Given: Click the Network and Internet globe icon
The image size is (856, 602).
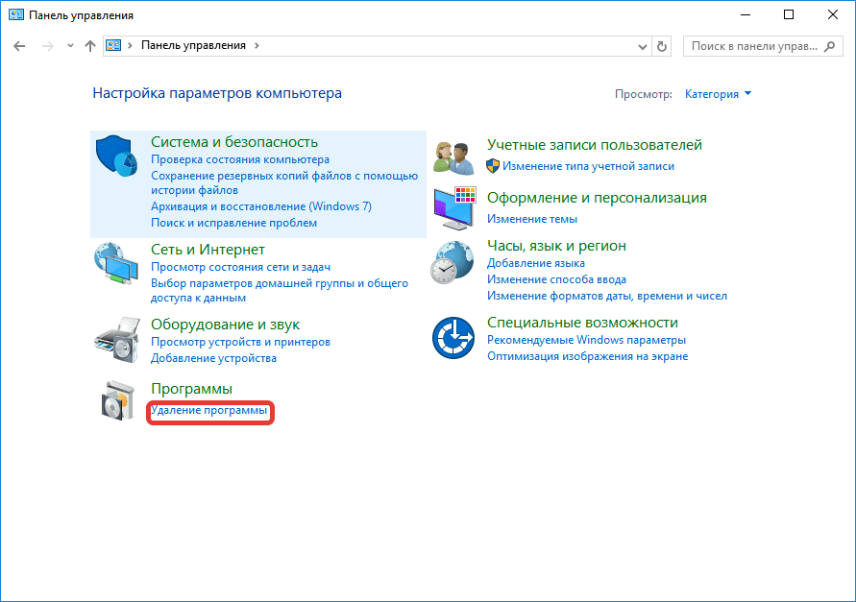Looking at the screenshot, I should [x=115, y=264].
